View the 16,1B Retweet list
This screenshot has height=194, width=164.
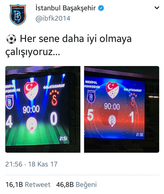point(28,185)
